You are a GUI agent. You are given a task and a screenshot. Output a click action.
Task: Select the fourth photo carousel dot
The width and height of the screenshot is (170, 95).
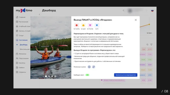pyautogui.click(x=56, y=76)
